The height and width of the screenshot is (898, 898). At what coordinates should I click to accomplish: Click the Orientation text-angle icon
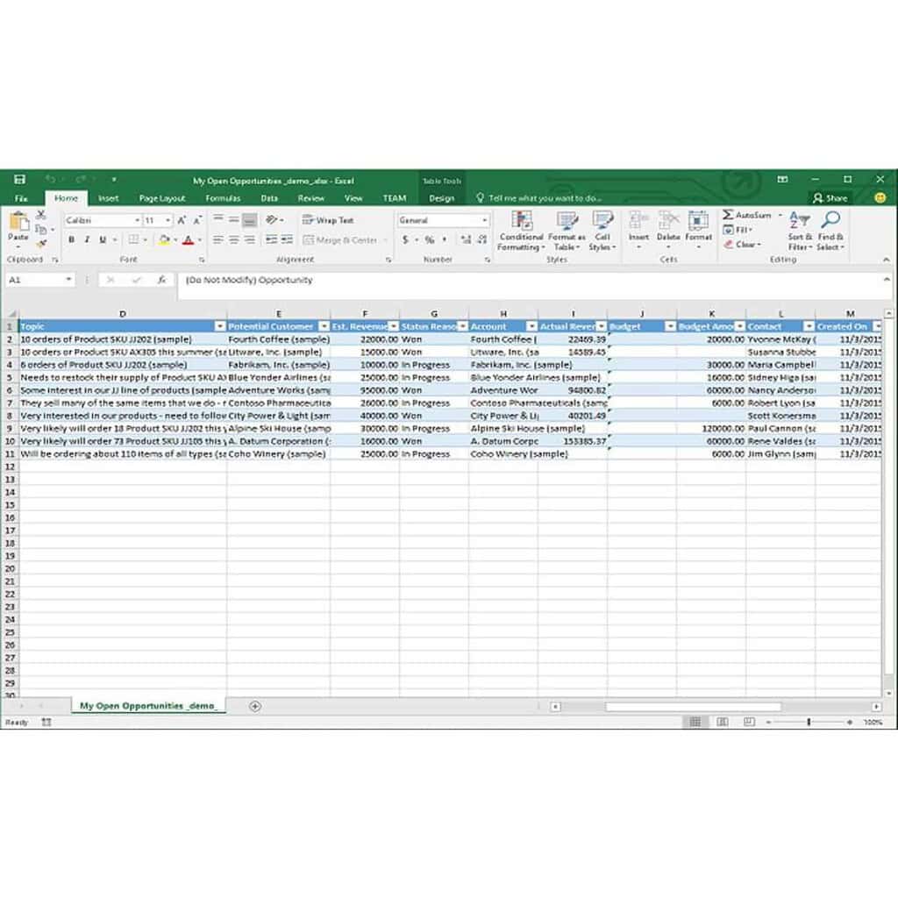click(272, 220)
